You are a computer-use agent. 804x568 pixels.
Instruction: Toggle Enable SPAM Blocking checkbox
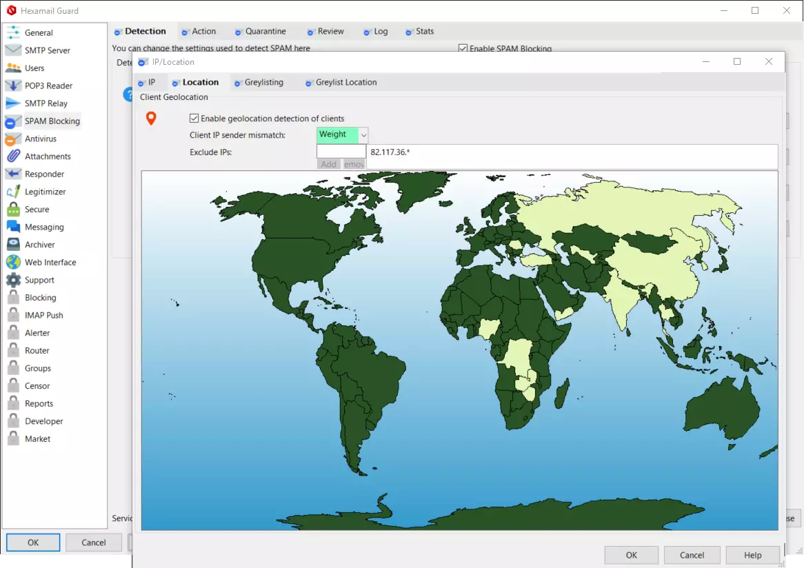coord(463,49)
